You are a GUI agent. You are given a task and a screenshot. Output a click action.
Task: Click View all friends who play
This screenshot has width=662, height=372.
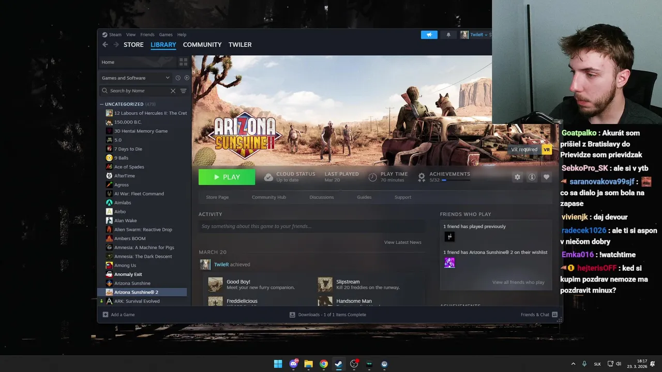(x=518, y=283)
